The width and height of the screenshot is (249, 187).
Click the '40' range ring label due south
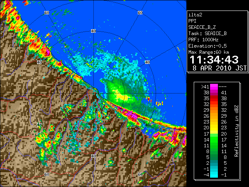click(93, 156)
